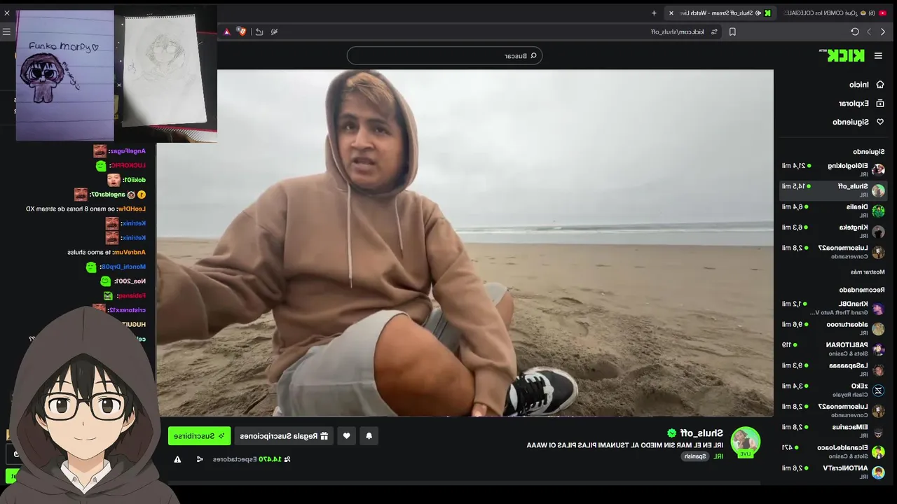The height and width of the screenshot is (504, 897).
Task: Click KhanDBL avatar icon
Action: (878, 309)
